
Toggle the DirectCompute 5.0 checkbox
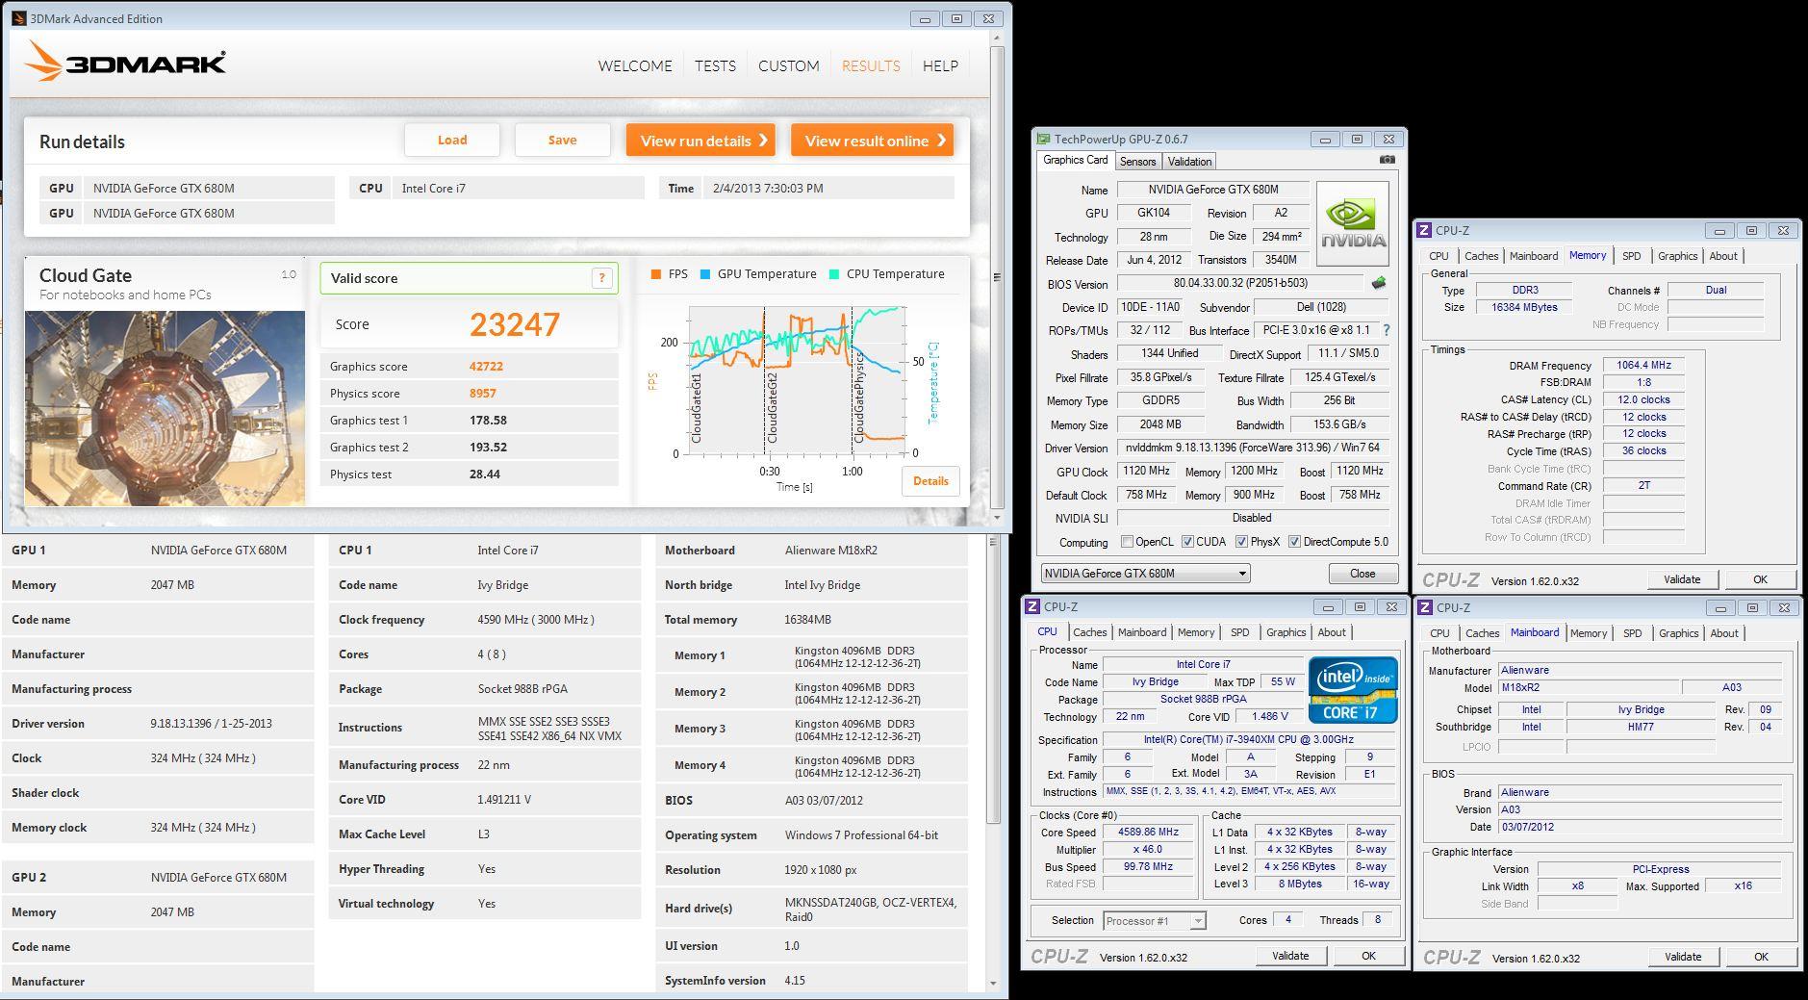click(1294, 542)
